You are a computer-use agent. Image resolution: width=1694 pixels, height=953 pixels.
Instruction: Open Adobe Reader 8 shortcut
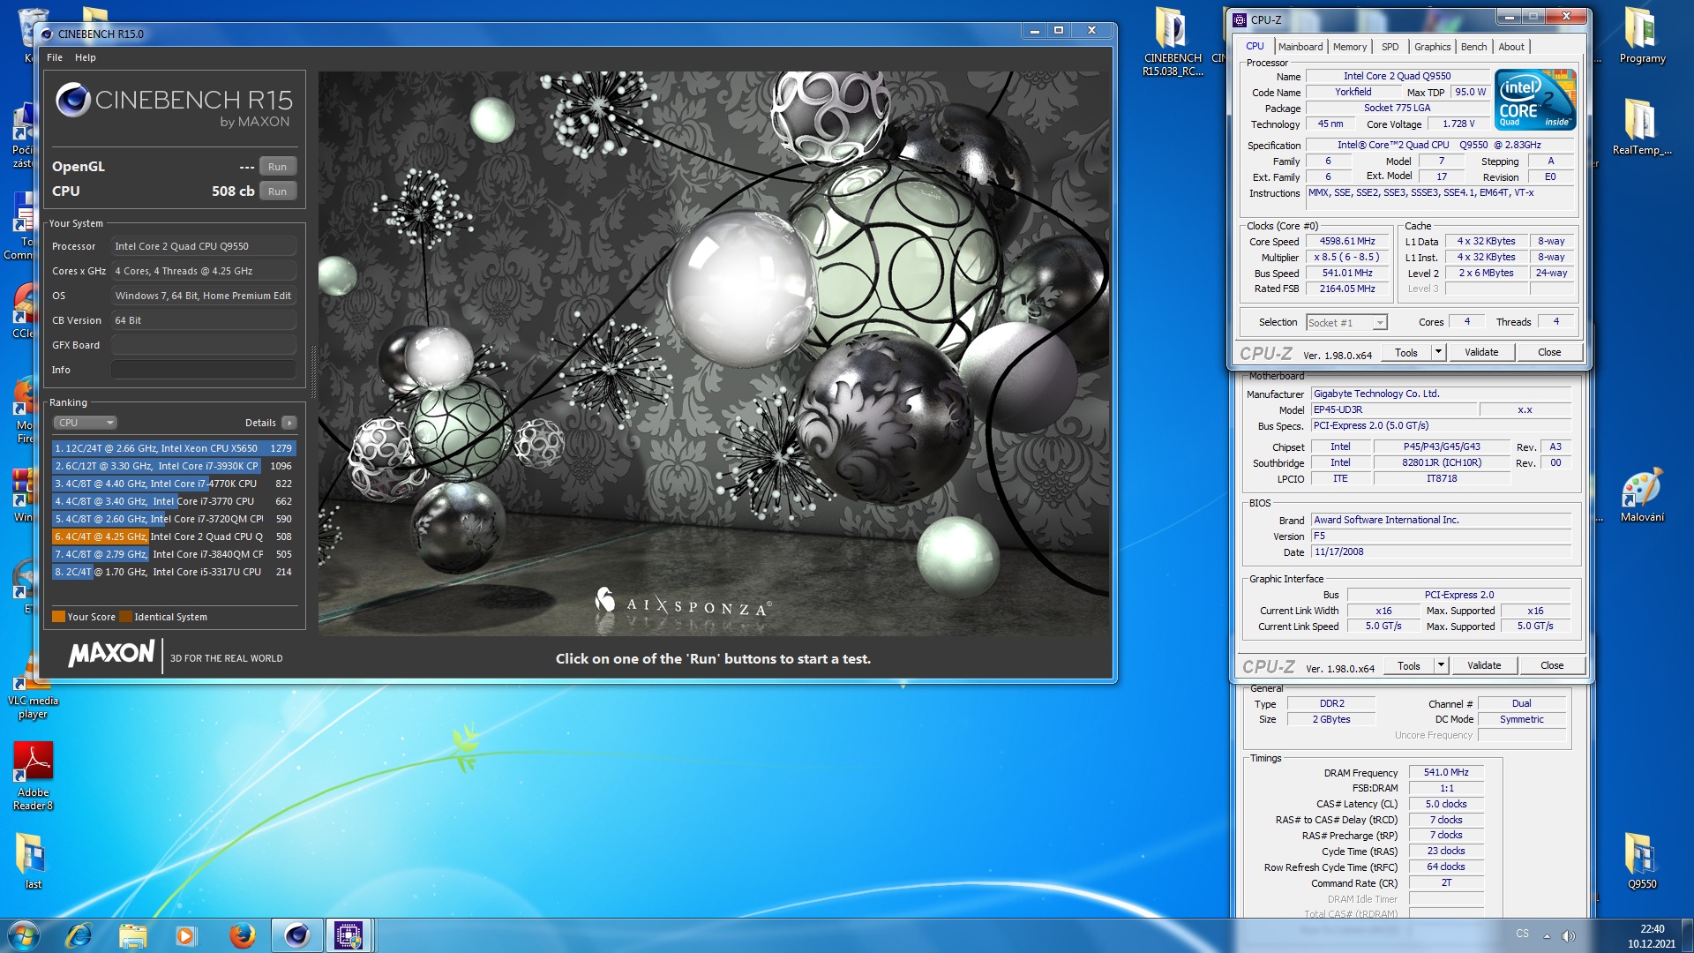33,776
